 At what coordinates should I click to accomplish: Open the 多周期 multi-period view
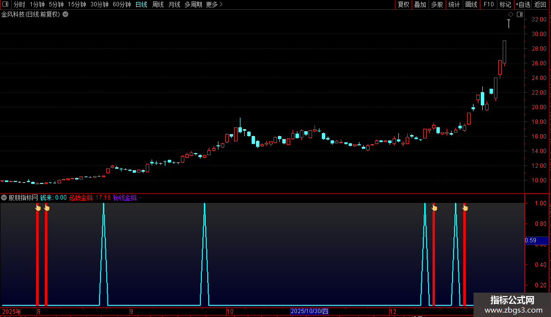(193, 4)
